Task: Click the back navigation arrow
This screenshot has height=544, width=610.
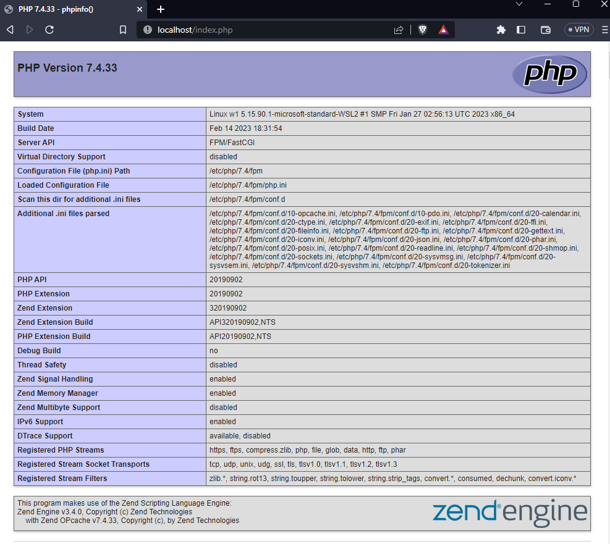Action: pos(10,29)
